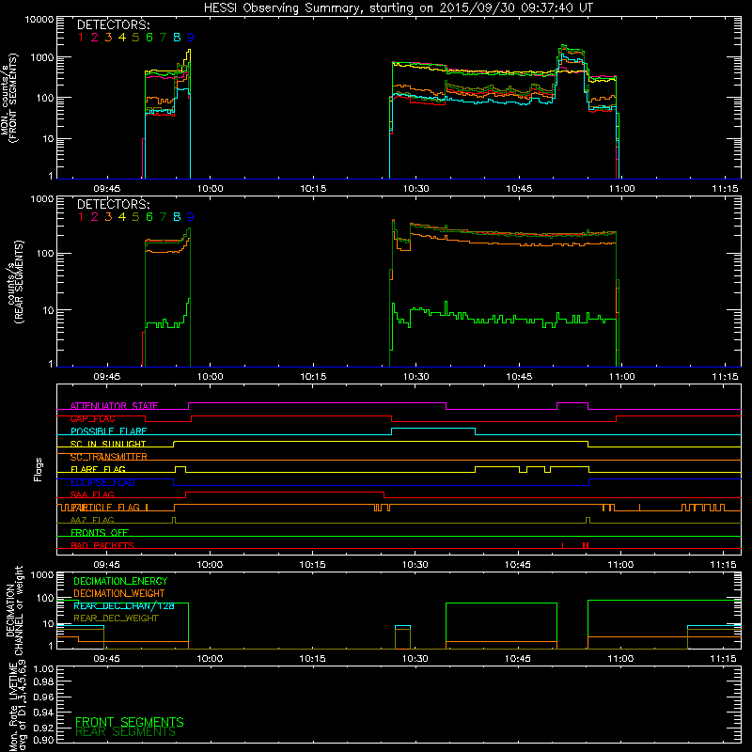
Task: Click DETECTORS: label in the front segments plot
Action: tap(113, 24)
